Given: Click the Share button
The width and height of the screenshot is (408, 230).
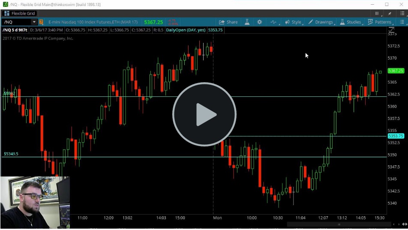Looking at the screenshot, I should point(228,22).
